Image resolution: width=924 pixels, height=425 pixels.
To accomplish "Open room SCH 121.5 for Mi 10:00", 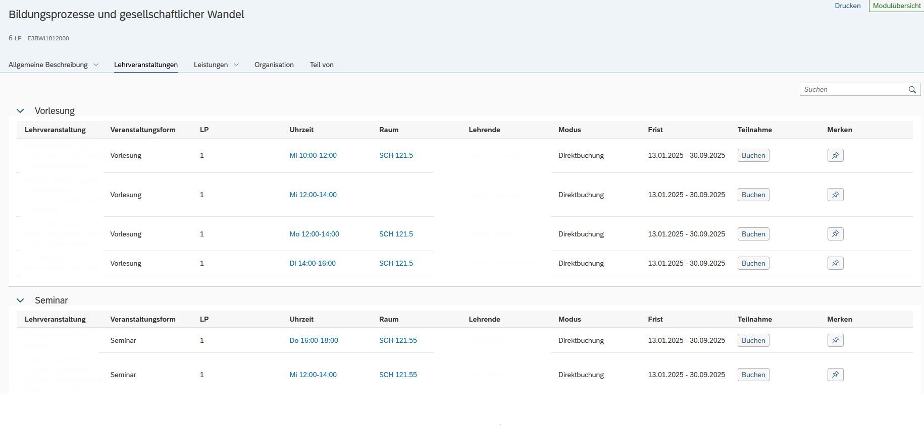I will click(396, 155).
